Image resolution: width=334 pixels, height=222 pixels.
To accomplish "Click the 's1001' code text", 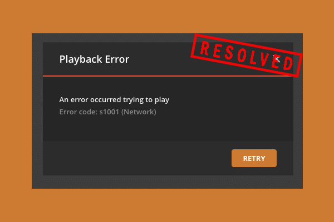I will point(109,112).
